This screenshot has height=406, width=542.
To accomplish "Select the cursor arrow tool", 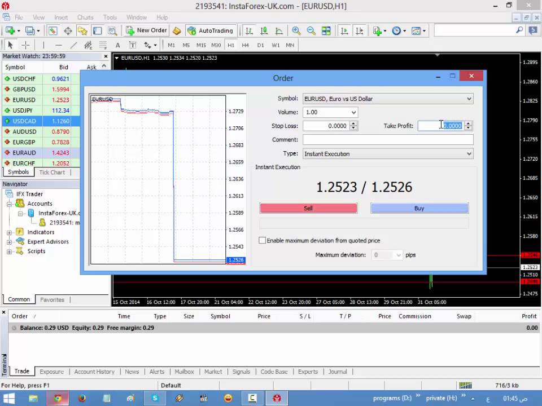I will point(10,45).
